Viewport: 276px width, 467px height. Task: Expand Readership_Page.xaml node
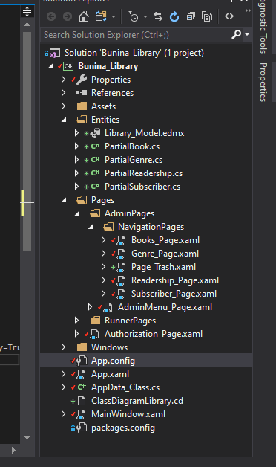103,280
